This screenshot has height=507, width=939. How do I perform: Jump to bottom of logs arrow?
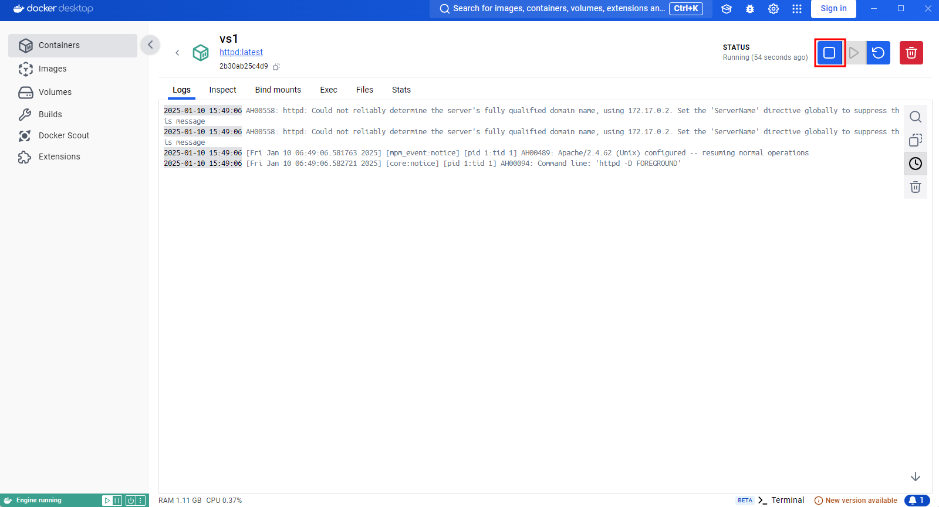click(x=916, y=477)
